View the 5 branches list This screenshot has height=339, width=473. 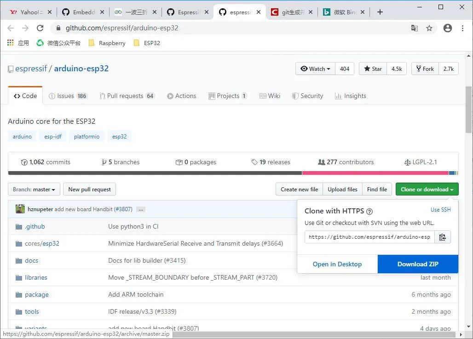[x=121, y=162]
